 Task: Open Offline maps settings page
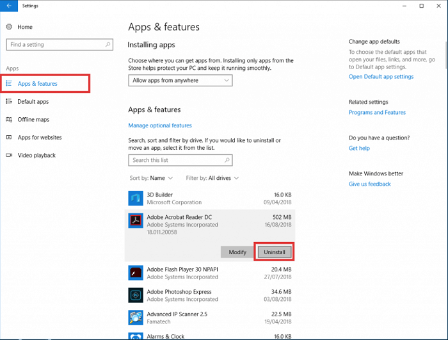coord(33,120)
